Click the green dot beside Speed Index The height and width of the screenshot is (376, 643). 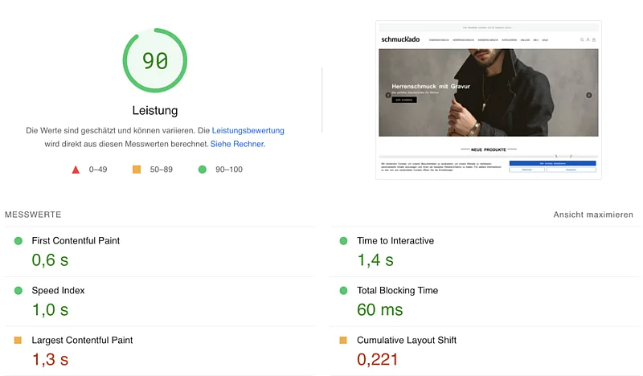click(x=18, y=291)
